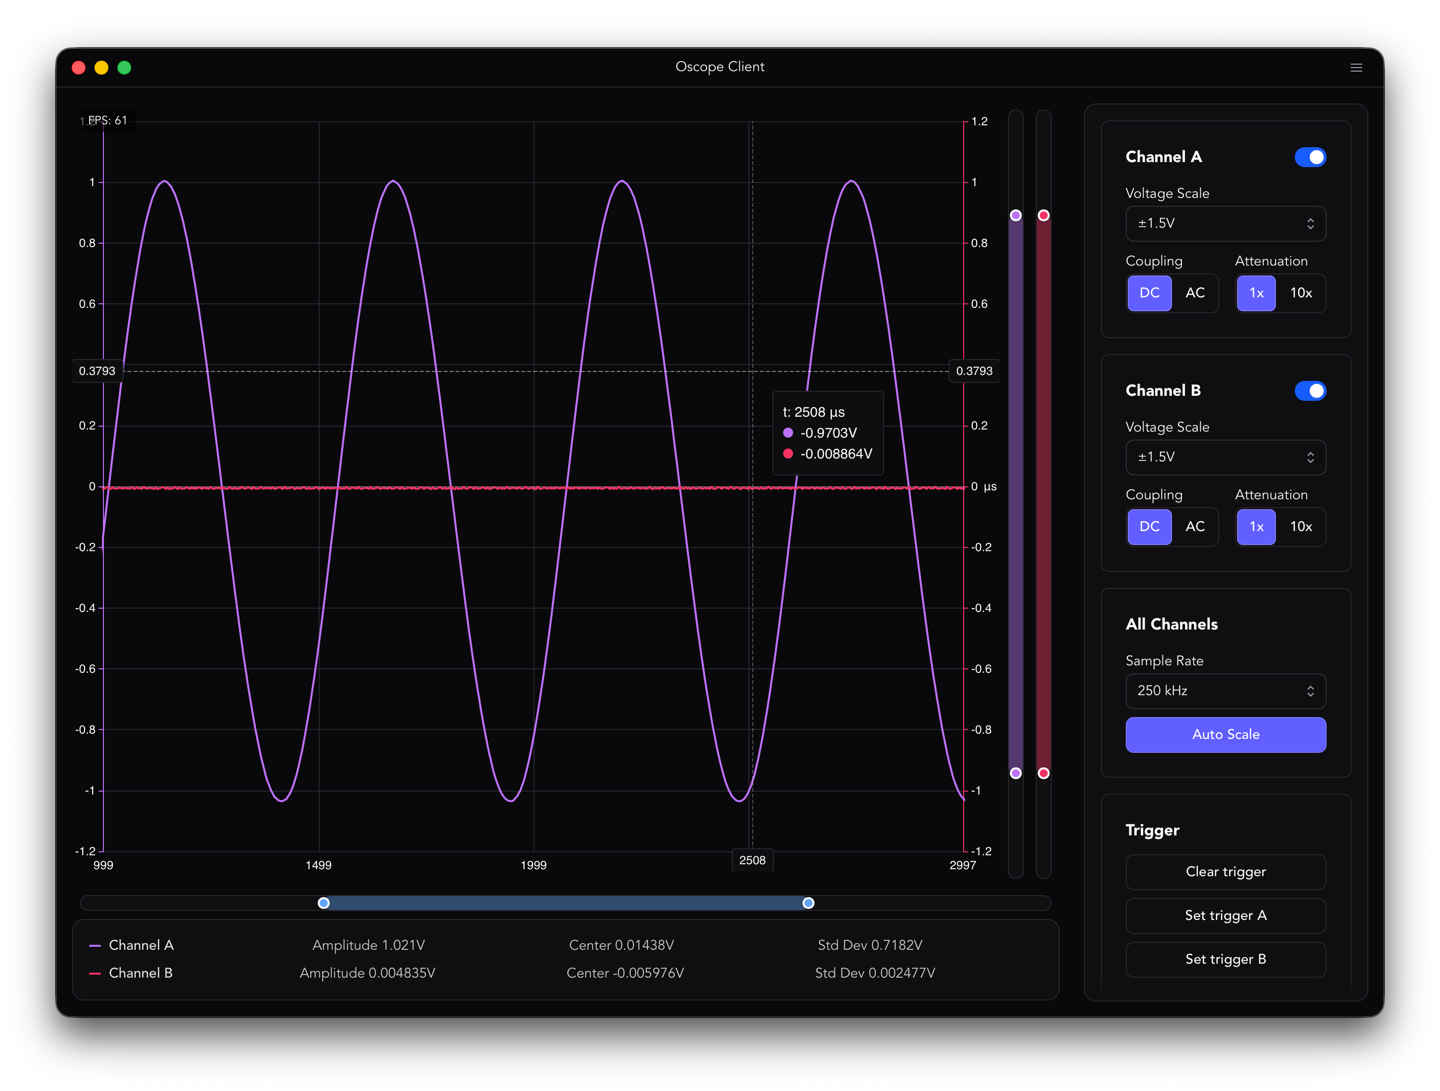Open Channel B Voltage Scale dropdown
The height and width of the screenshot is (1091, 1440).
(1225, 457)
